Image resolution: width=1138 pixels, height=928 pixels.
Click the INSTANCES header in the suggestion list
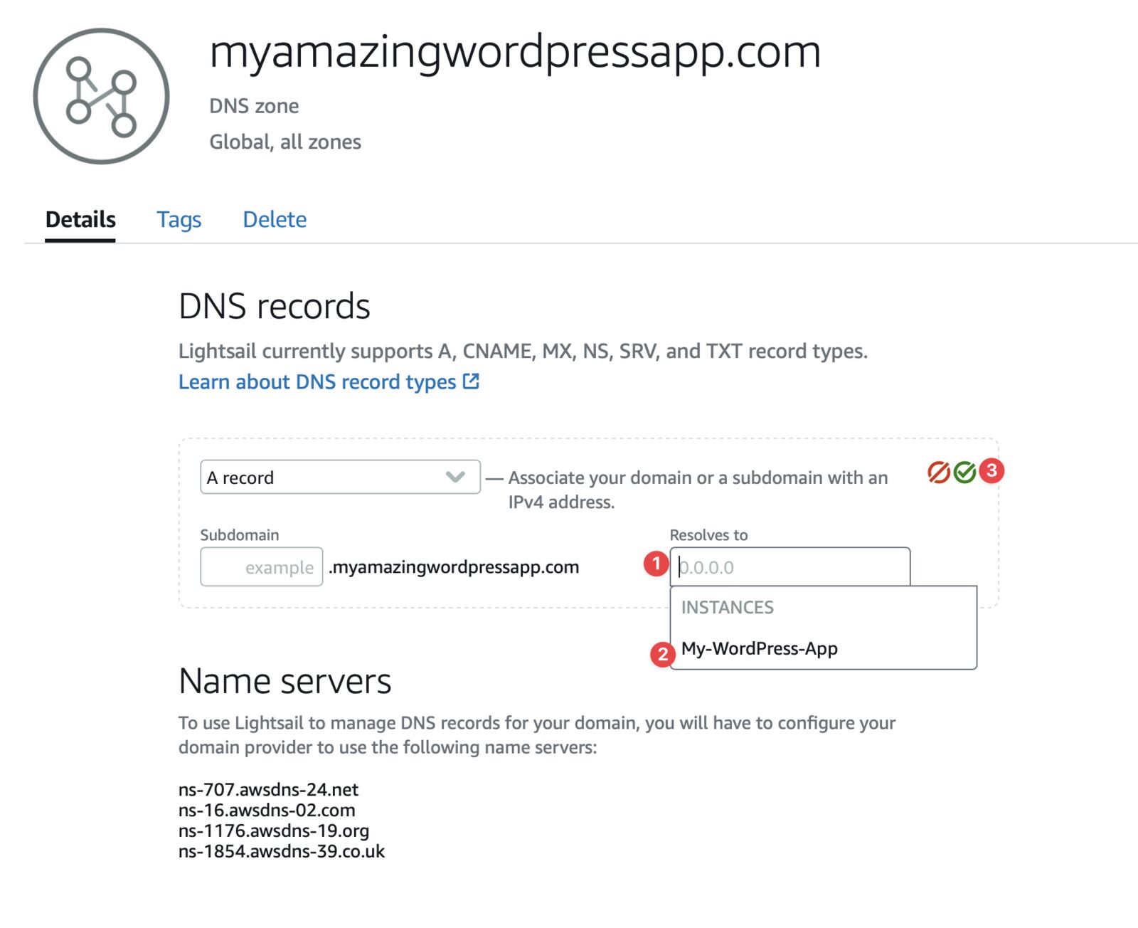pos(728,607)
